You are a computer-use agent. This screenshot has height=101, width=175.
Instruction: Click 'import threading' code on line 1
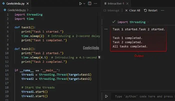28,15
